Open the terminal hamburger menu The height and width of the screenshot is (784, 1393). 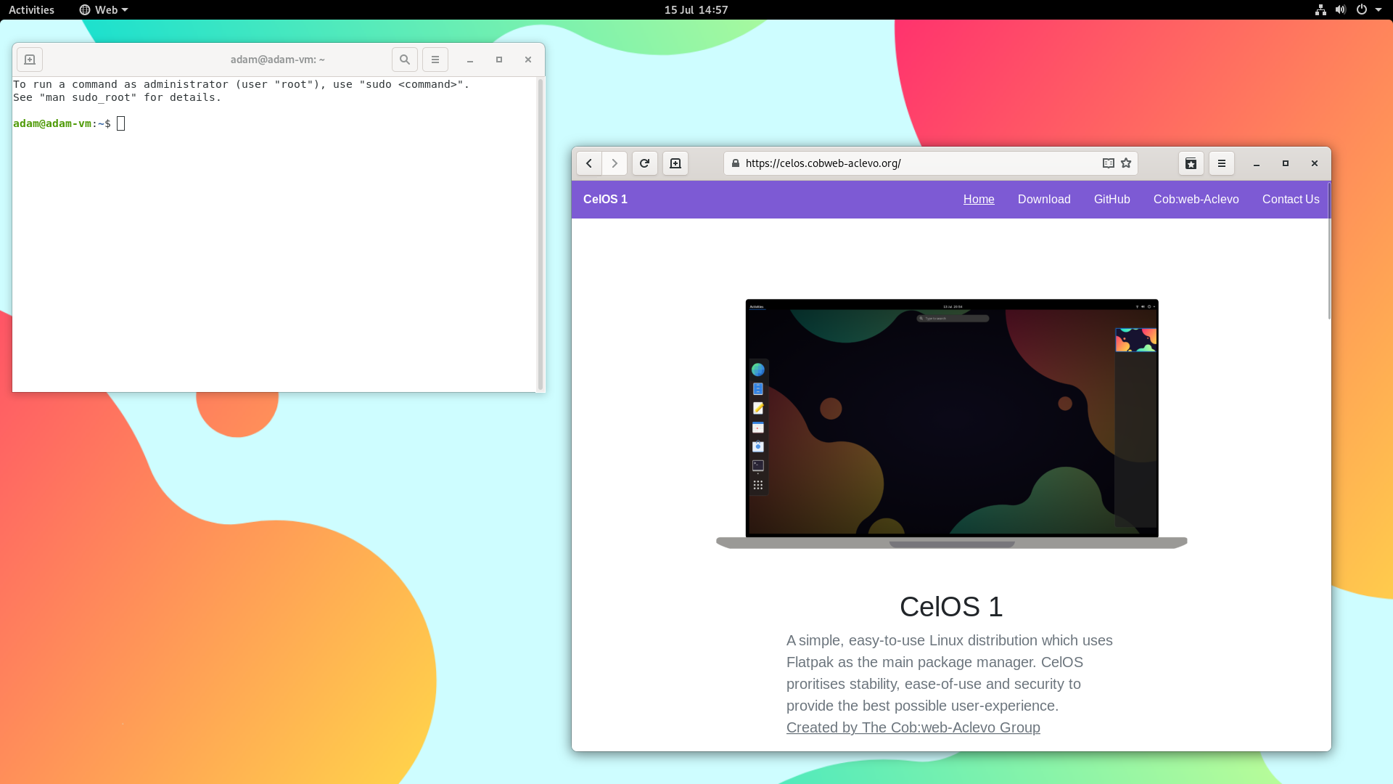tap(435, 60)
